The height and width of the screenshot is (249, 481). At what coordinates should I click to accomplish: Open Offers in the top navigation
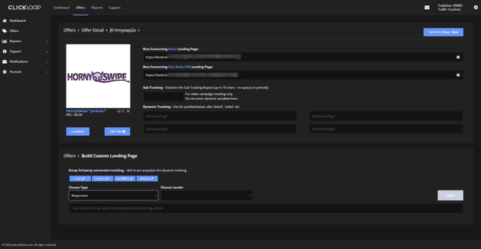pyautogui.click(x=80, y=8)
